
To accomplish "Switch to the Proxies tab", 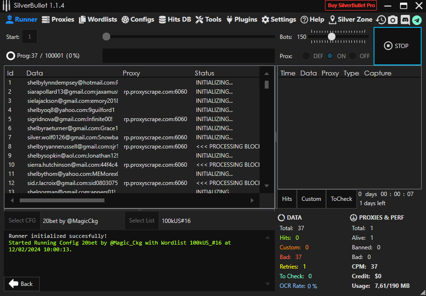I will 58,20.
